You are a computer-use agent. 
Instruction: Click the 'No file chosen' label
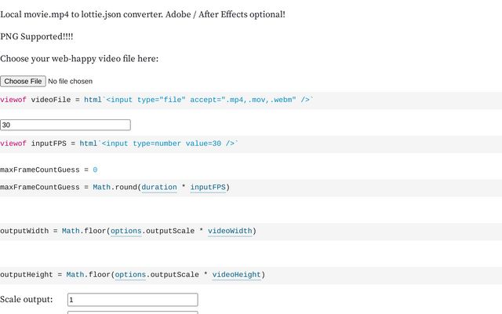tap(71, 81)
